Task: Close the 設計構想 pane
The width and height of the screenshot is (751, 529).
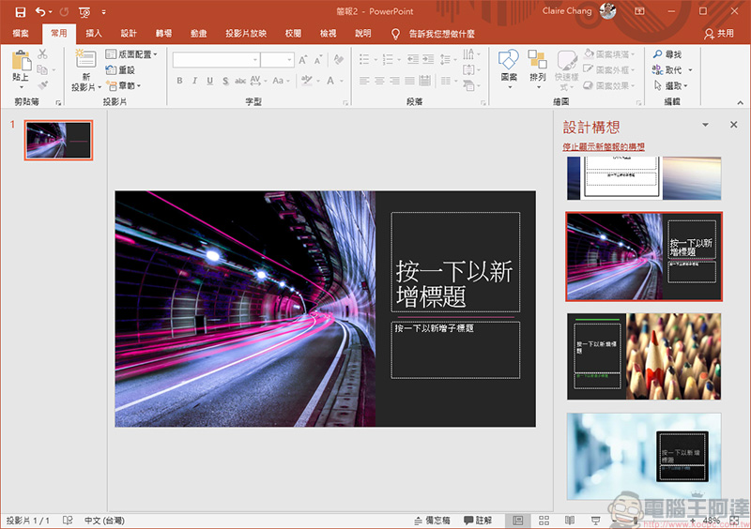Action: [x=733, y=125]
